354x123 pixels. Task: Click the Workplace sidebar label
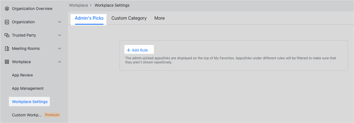(x=21, y=62)
